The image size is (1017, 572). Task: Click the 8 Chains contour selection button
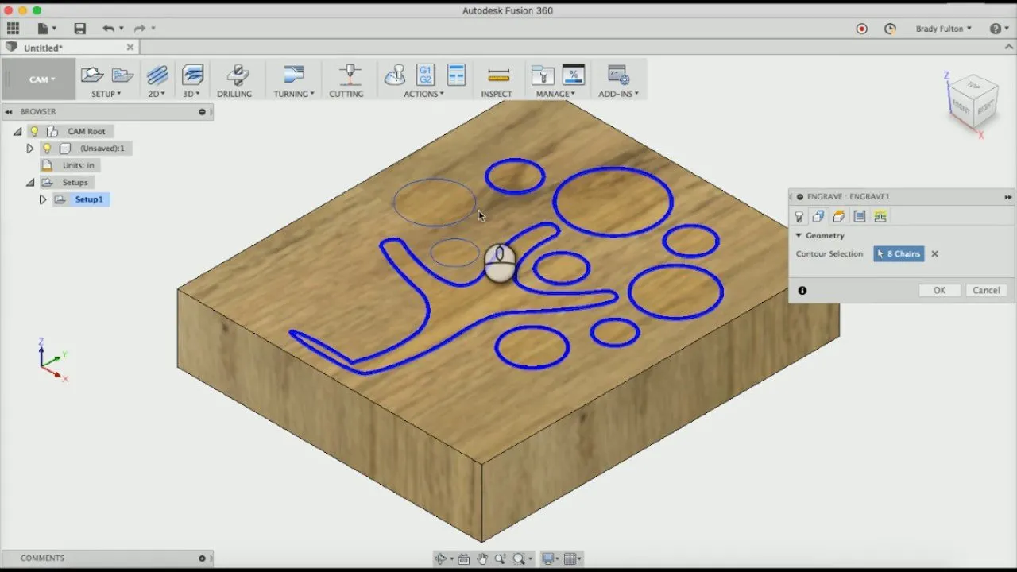pos(899,254)
